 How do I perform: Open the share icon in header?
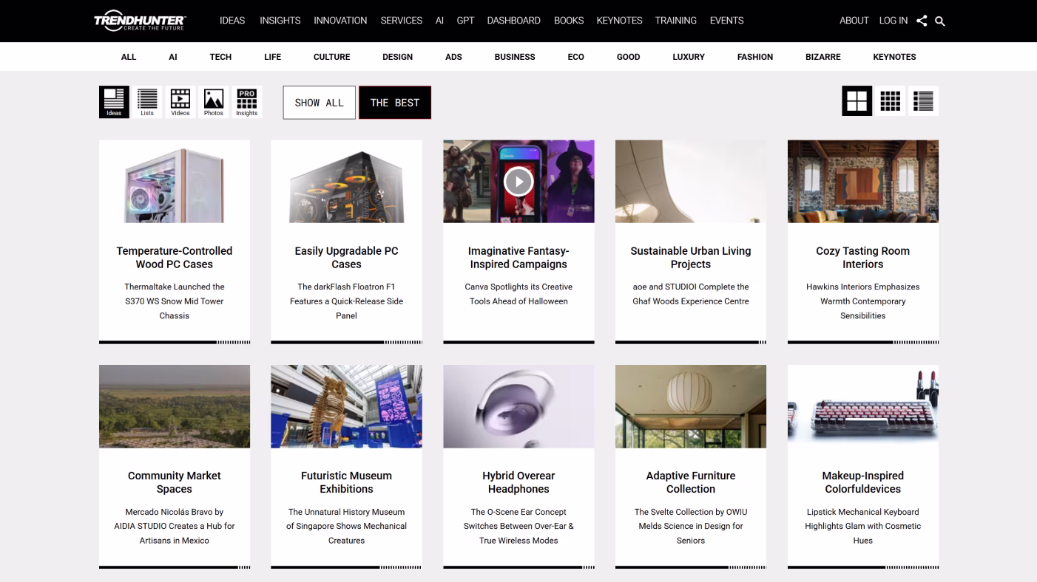(922, 21)
